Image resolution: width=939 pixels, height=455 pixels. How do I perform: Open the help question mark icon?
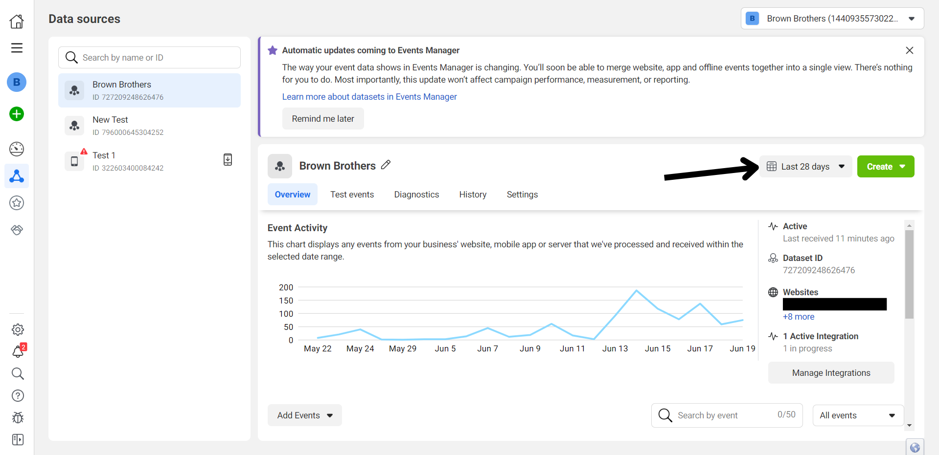pos(18,396)
